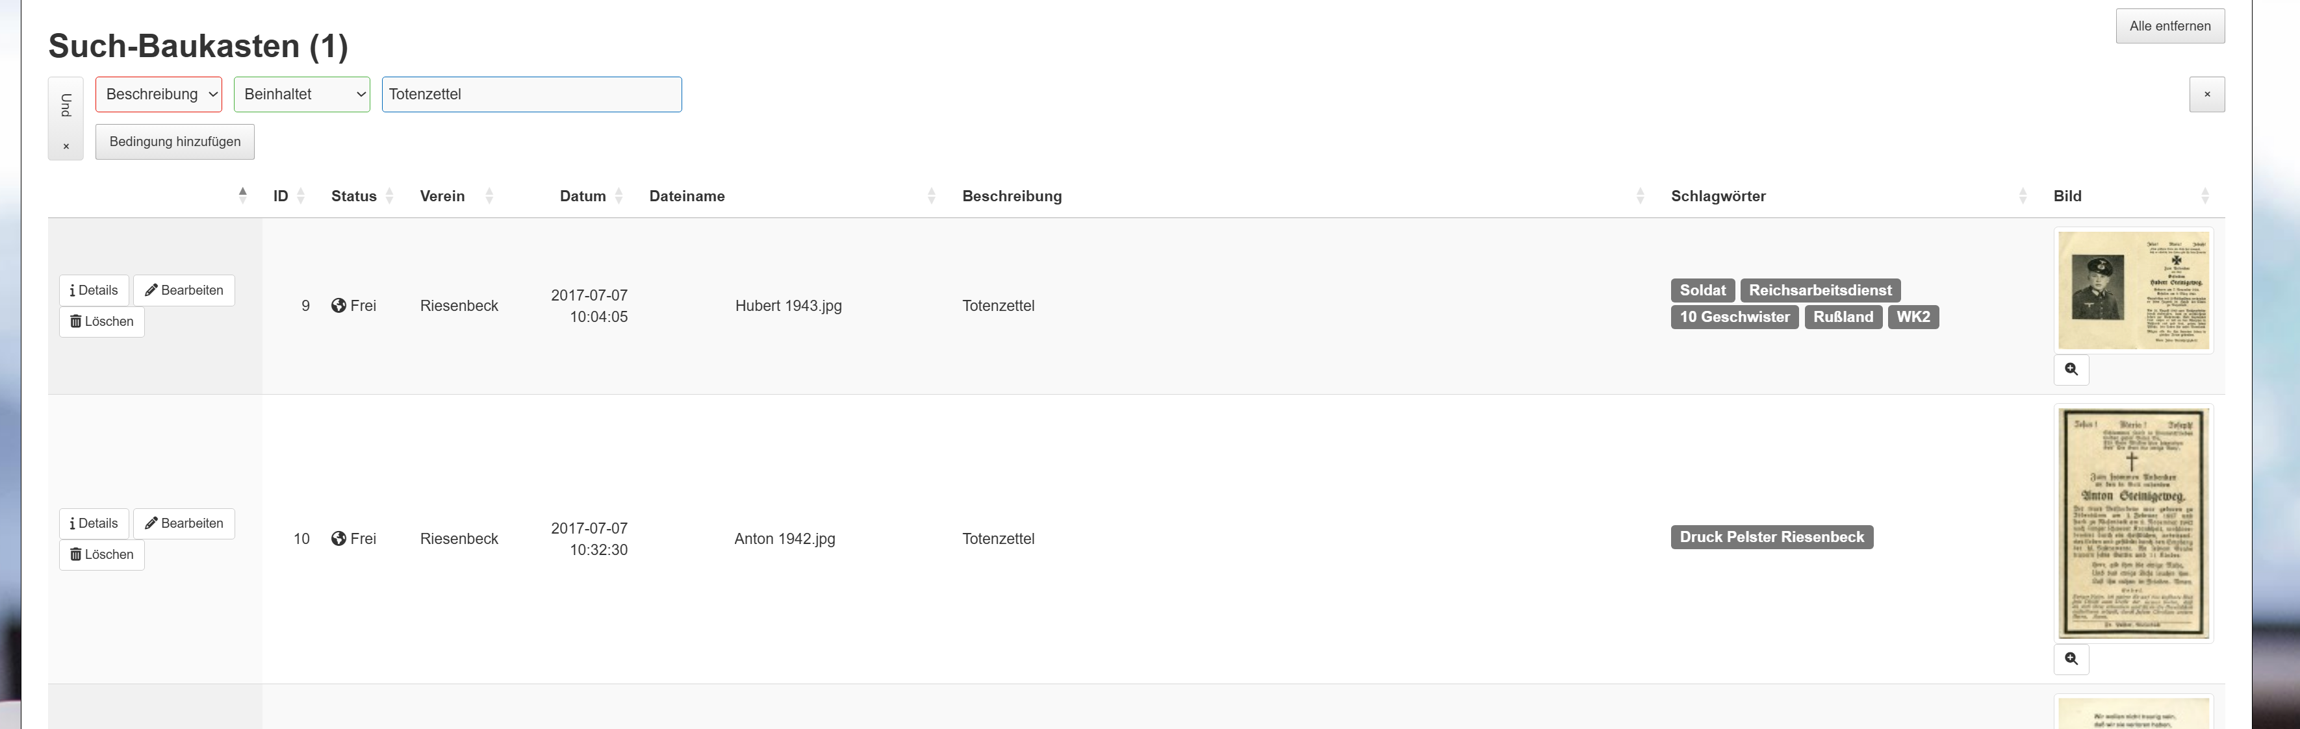
Task: Delete the Und condition group
Action: pos(66,146)
